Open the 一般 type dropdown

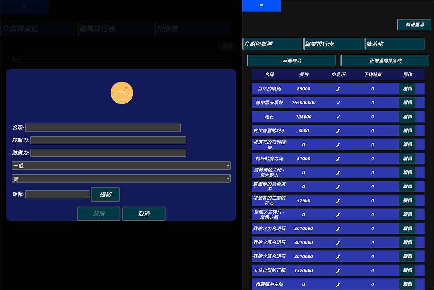pyautogui.click(x=121, y=166)
